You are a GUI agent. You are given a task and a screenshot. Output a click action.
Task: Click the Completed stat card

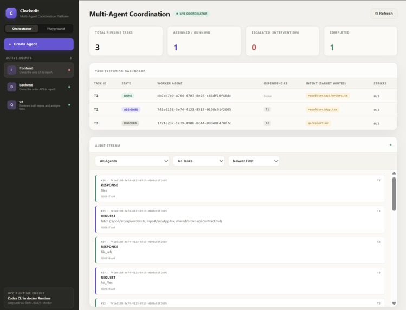point(360,41)
